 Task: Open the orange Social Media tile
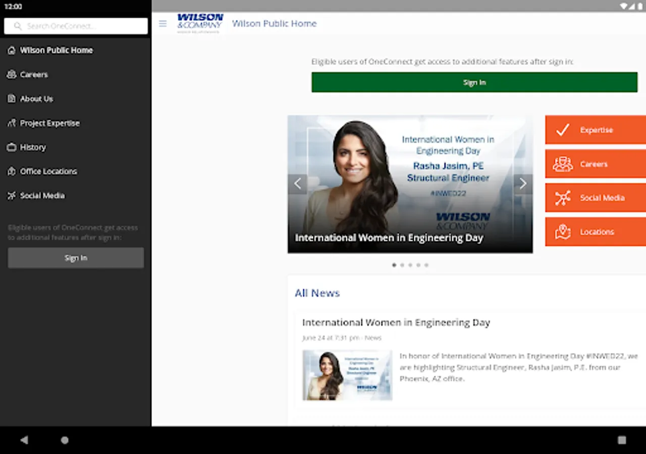(596, 198)
